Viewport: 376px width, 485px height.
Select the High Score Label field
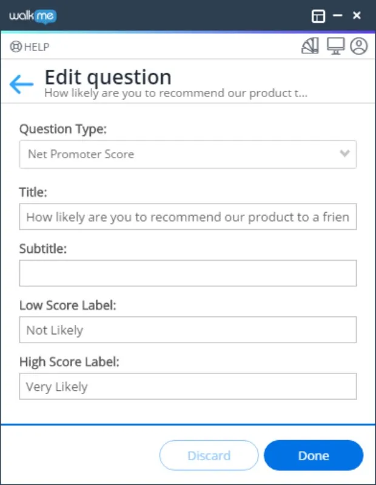[x=188, y=387]
